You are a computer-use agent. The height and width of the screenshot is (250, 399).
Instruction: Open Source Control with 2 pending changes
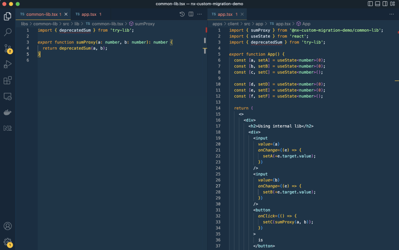[x=8, y=48]
